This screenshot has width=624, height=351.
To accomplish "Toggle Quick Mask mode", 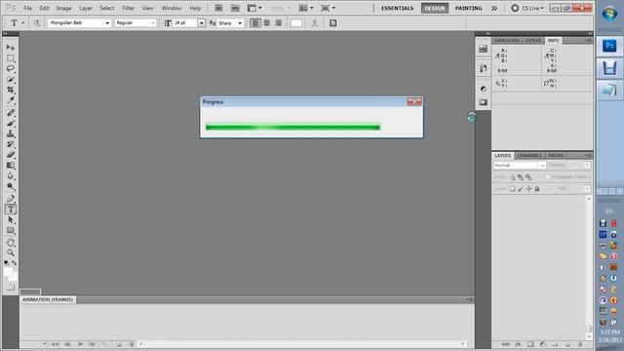I will [11, 287].
